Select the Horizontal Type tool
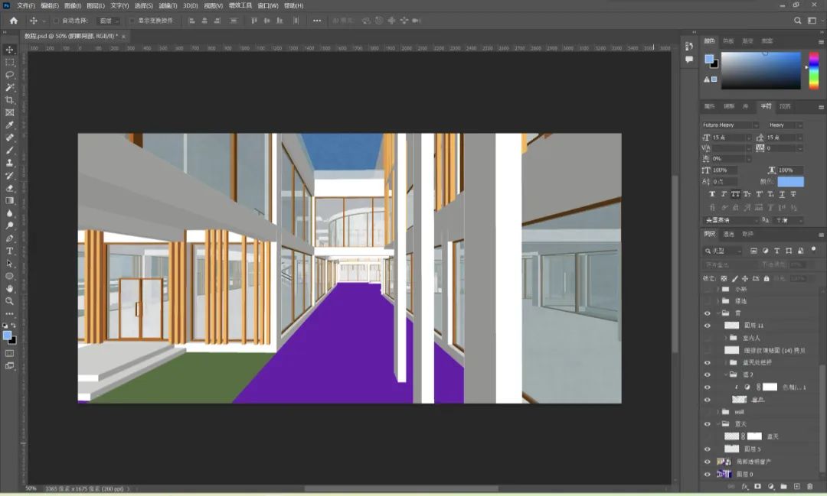 (x=9, y=251)
